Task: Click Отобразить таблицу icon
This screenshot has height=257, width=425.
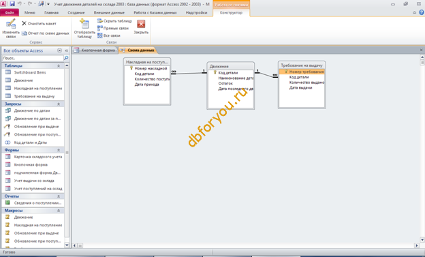Action: [x=84, y=24]
